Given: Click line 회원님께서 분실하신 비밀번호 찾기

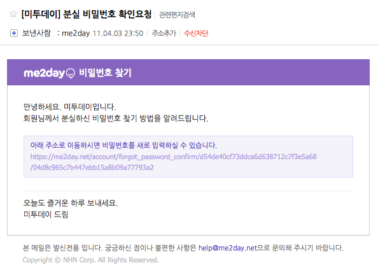Looking at the screenshot, I should click(116, 118).
